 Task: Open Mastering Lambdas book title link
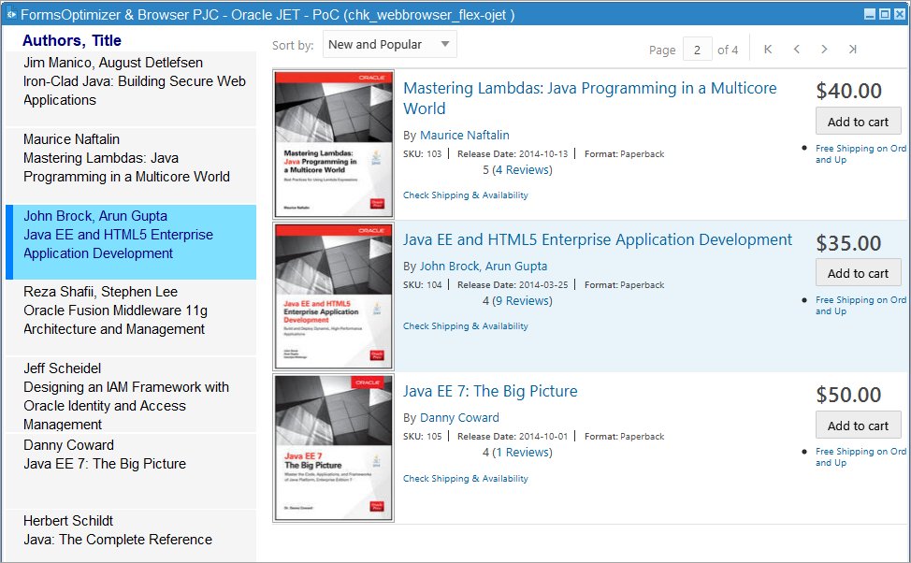pos(589,98)
